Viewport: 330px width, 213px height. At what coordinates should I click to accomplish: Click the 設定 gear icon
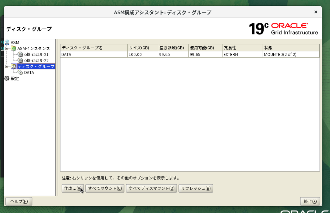click(x=7, y=78)
